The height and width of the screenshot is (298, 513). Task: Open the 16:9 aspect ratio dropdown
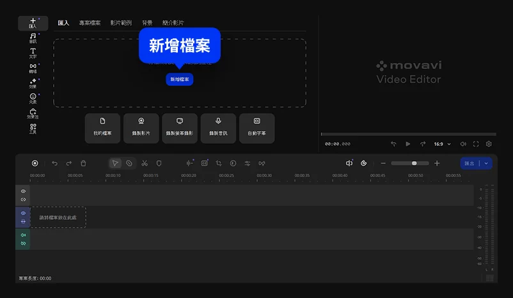tap(442, 145)
